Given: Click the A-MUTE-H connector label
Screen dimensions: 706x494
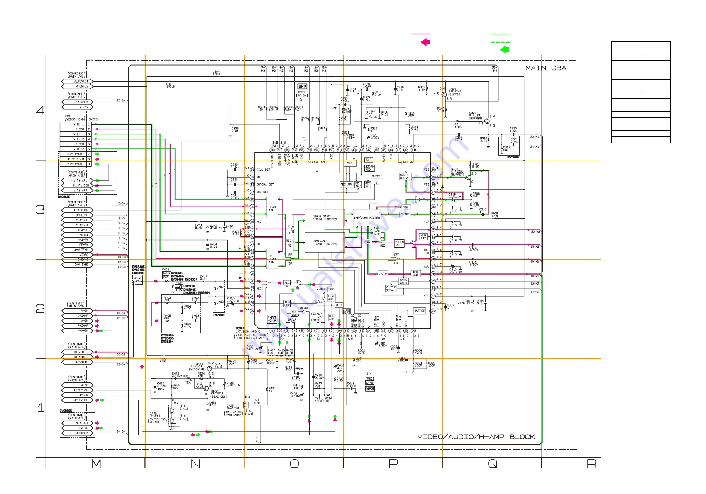Looking at the screenshot, I should [78, 250].
